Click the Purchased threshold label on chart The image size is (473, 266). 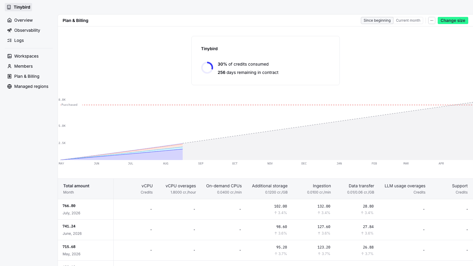click(x=69, y=105)
